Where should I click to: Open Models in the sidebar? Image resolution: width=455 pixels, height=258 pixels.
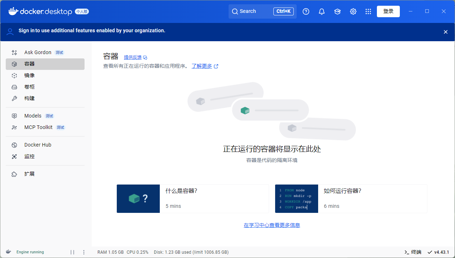(33, 116)
